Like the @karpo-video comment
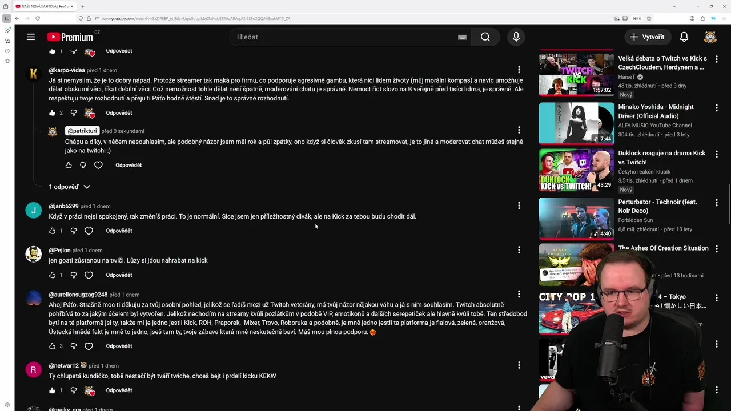731x411 pixels. click(x=53, y=113)
